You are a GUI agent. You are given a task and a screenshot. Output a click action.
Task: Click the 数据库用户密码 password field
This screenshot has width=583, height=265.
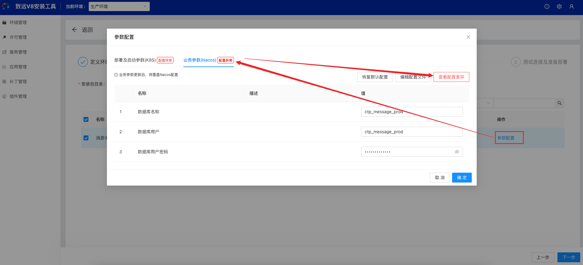[412, 152]
